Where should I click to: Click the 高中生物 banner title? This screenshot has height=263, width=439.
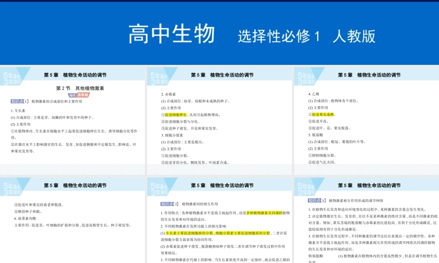(x=172, y=34)
